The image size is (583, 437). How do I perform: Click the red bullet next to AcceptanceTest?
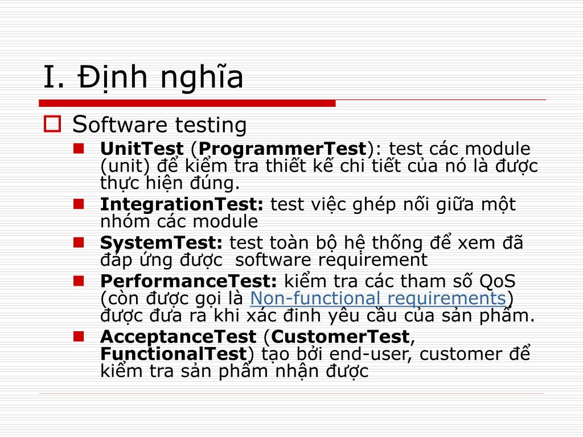79,337
